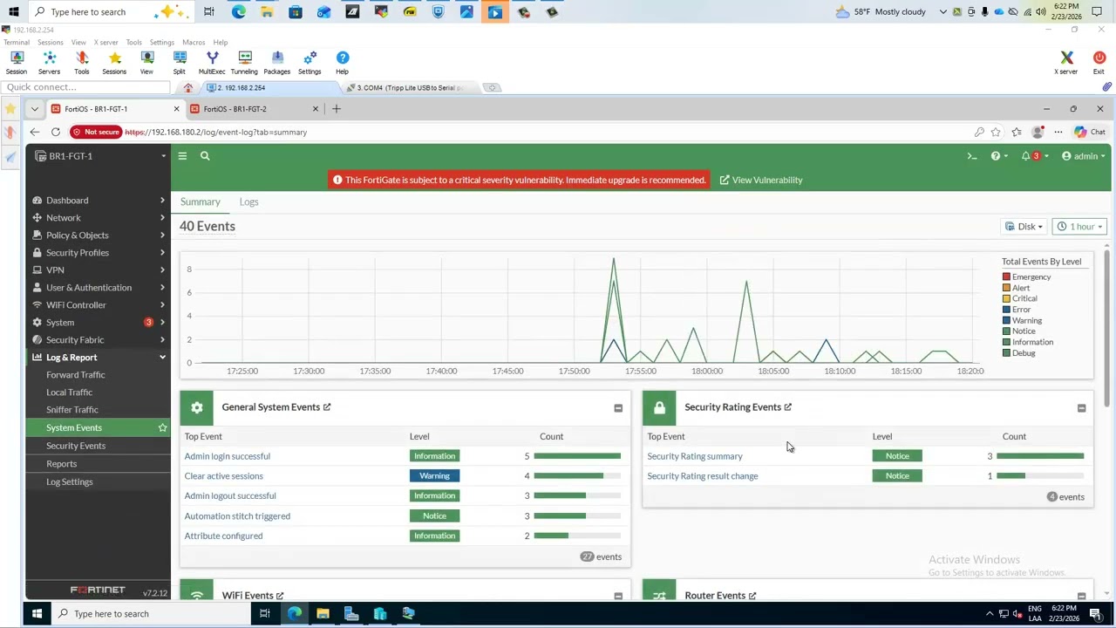Expand the VPN sidebar menu
This screenshot has height=628, width=1116.
click(x=99, y=270)
